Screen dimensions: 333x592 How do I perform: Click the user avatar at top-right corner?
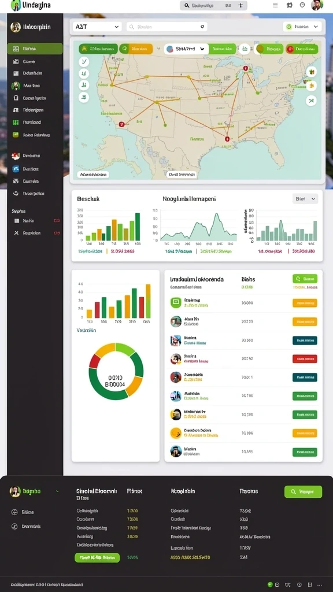317,5
